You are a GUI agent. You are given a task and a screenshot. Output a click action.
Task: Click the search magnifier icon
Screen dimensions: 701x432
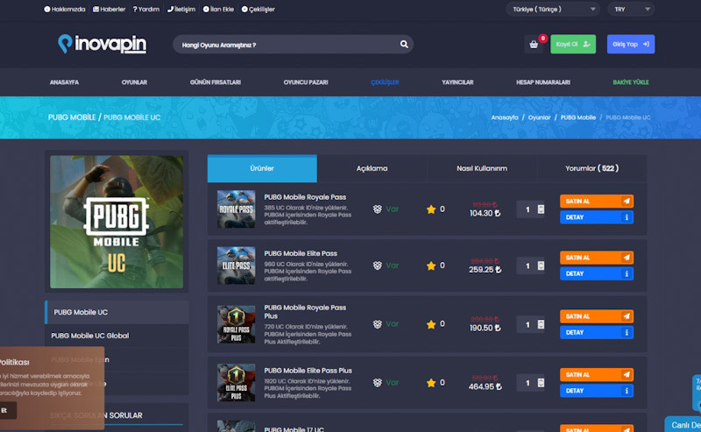pos(404,45)
